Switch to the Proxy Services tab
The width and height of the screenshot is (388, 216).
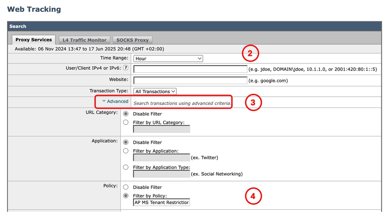(34, 40)
